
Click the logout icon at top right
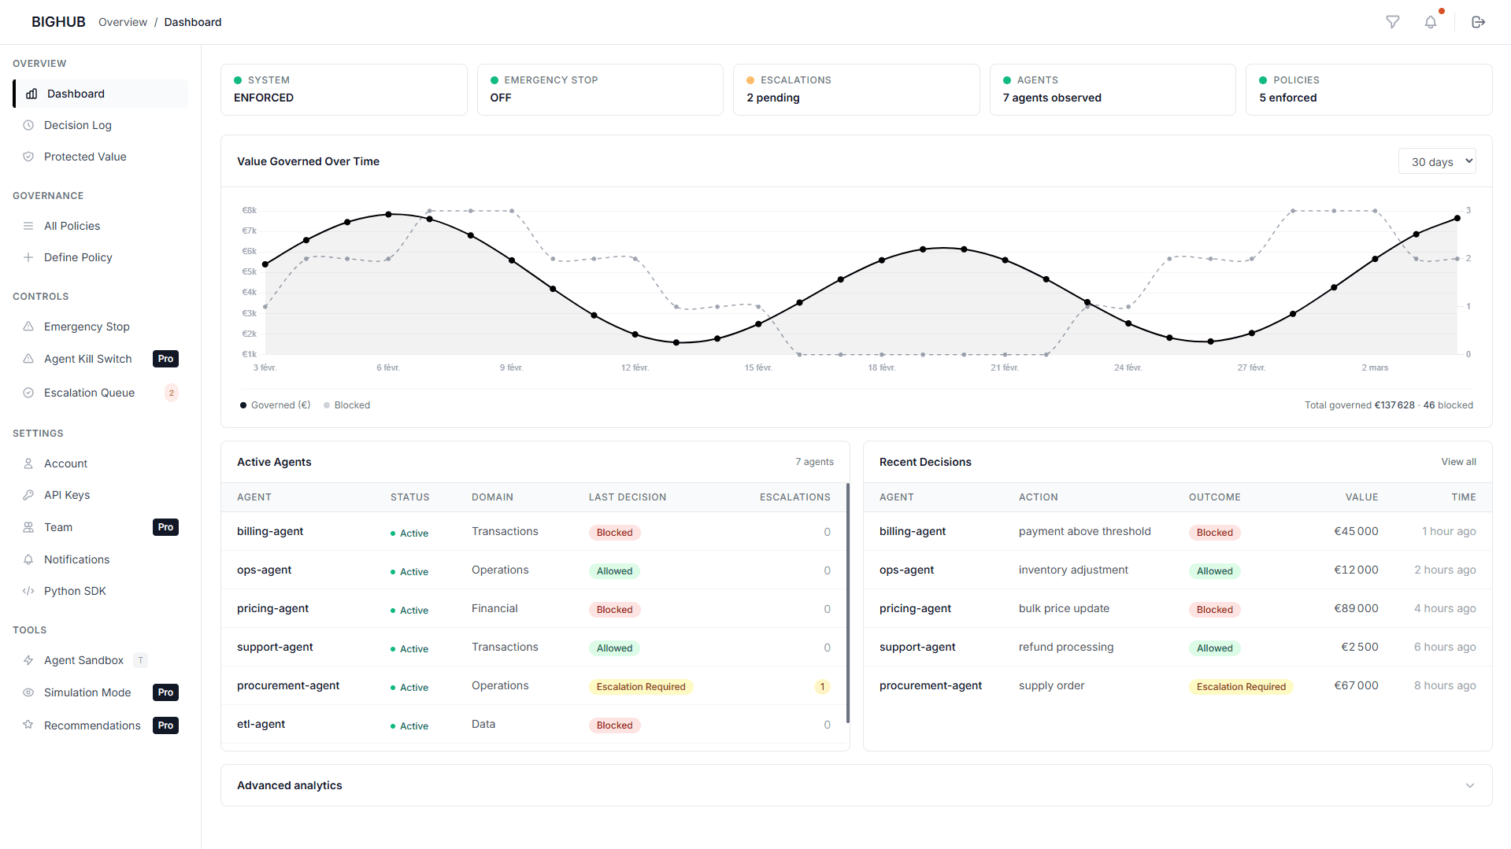(x=1479, y=22)
